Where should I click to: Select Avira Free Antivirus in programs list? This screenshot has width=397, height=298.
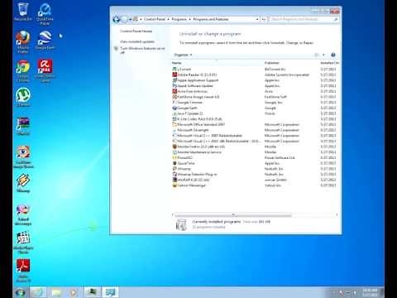(x=255, y=91)
